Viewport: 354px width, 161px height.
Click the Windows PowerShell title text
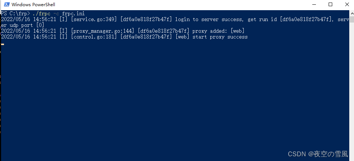(33, 4)
